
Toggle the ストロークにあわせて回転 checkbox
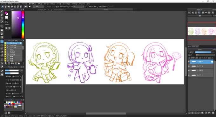[x=21, y=80]
